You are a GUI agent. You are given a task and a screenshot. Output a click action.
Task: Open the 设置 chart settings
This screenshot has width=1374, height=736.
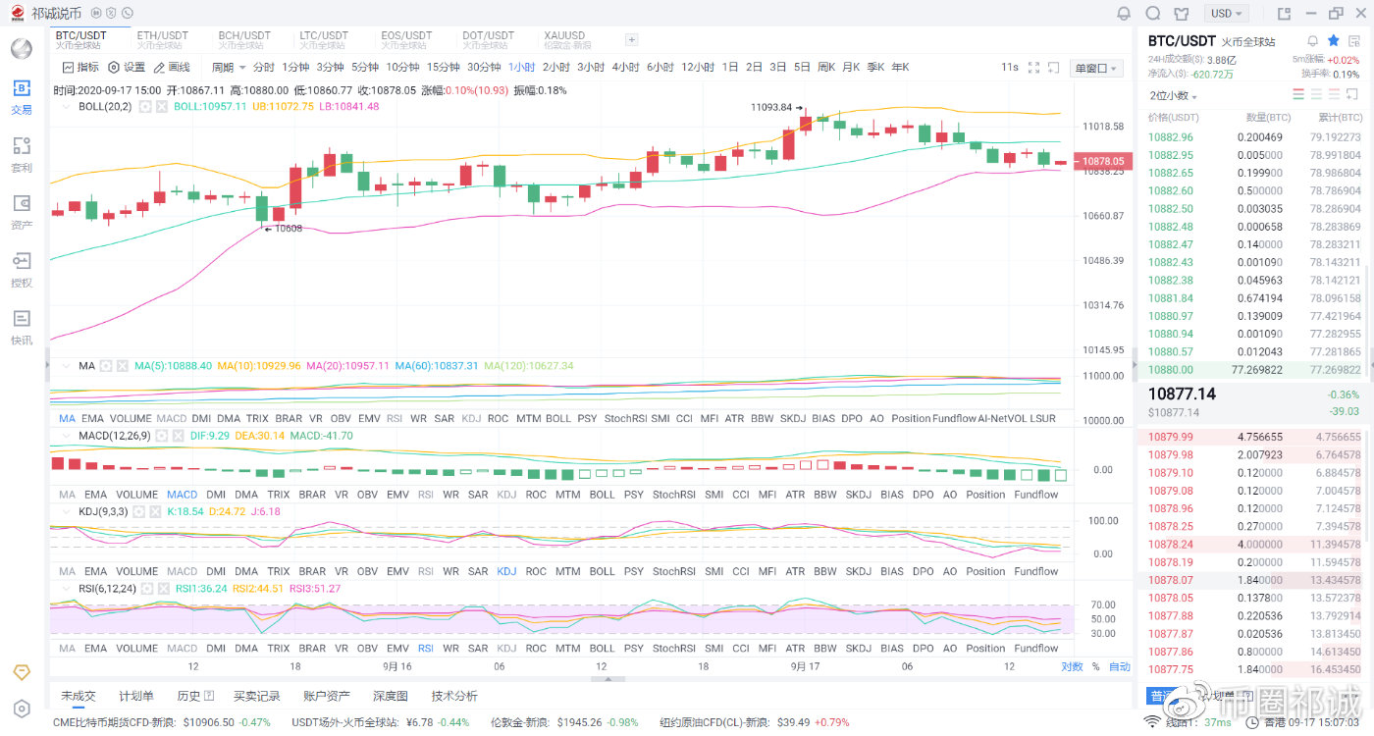pyautogui.click(x=127, y=68)
